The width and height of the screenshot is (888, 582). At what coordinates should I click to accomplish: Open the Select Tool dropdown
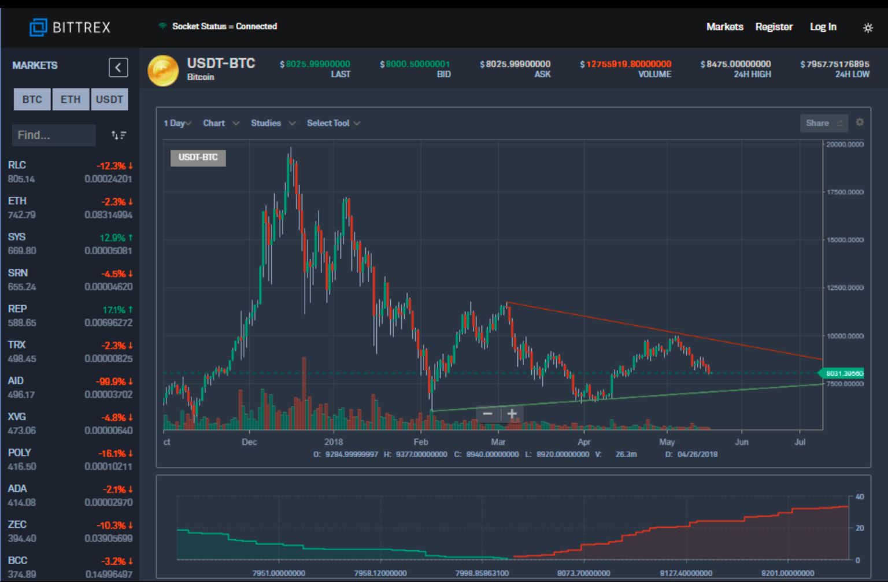[x=333, y=123]
